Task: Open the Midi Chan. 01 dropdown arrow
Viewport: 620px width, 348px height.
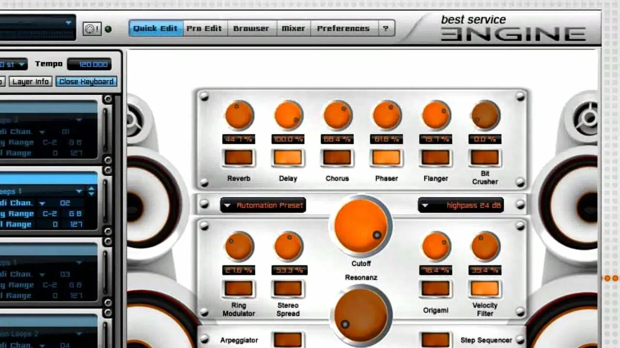Action: (x=42, y=132)
